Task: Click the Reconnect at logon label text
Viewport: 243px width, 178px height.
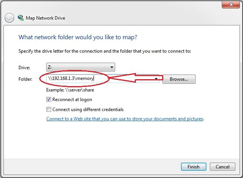Action: [72, 100]
